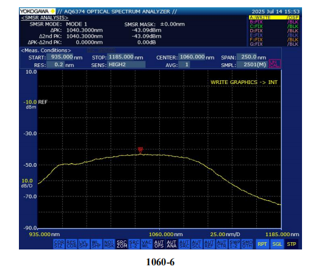Click the START wavelength field 935.000
This screenshot has height=272, width=313.
coord(60,57)
